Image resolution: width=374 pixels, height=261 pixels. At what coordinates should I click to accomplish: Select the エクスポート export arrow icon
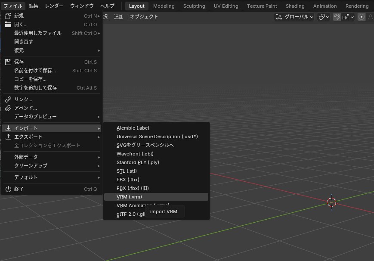point(8,137)
